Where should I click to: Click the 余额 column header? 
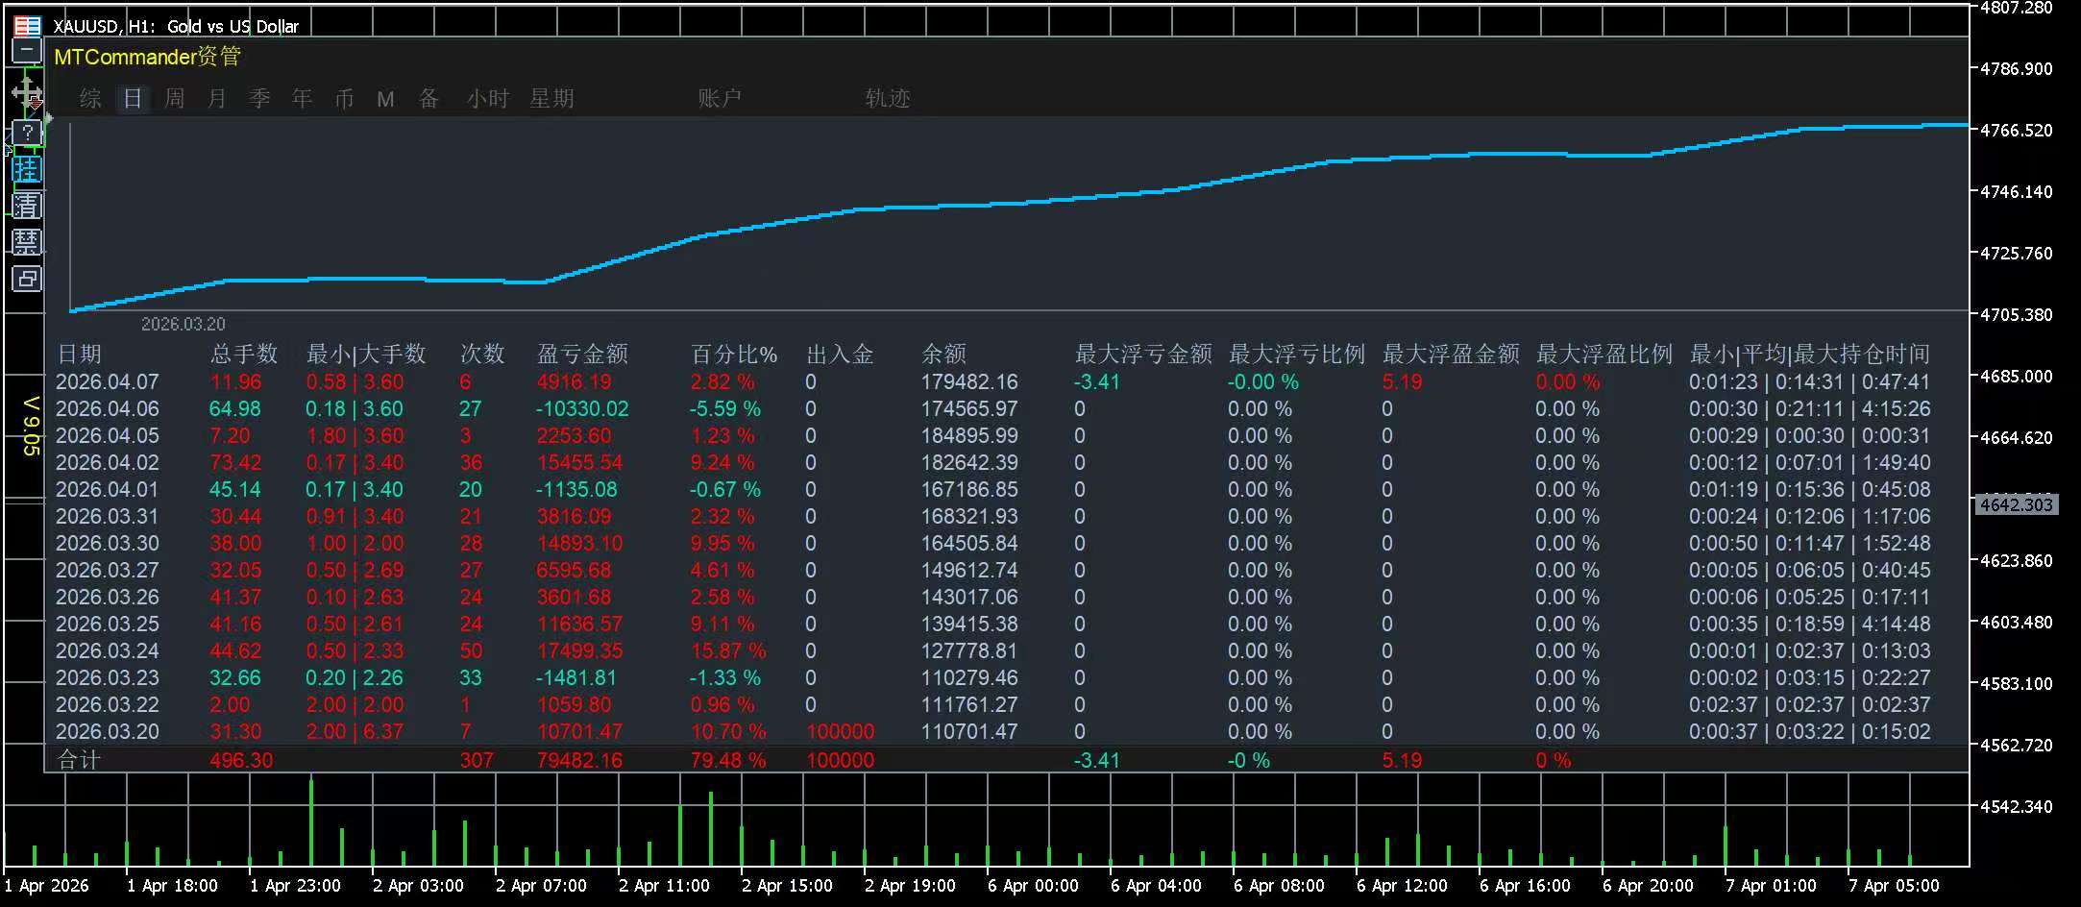943,354
